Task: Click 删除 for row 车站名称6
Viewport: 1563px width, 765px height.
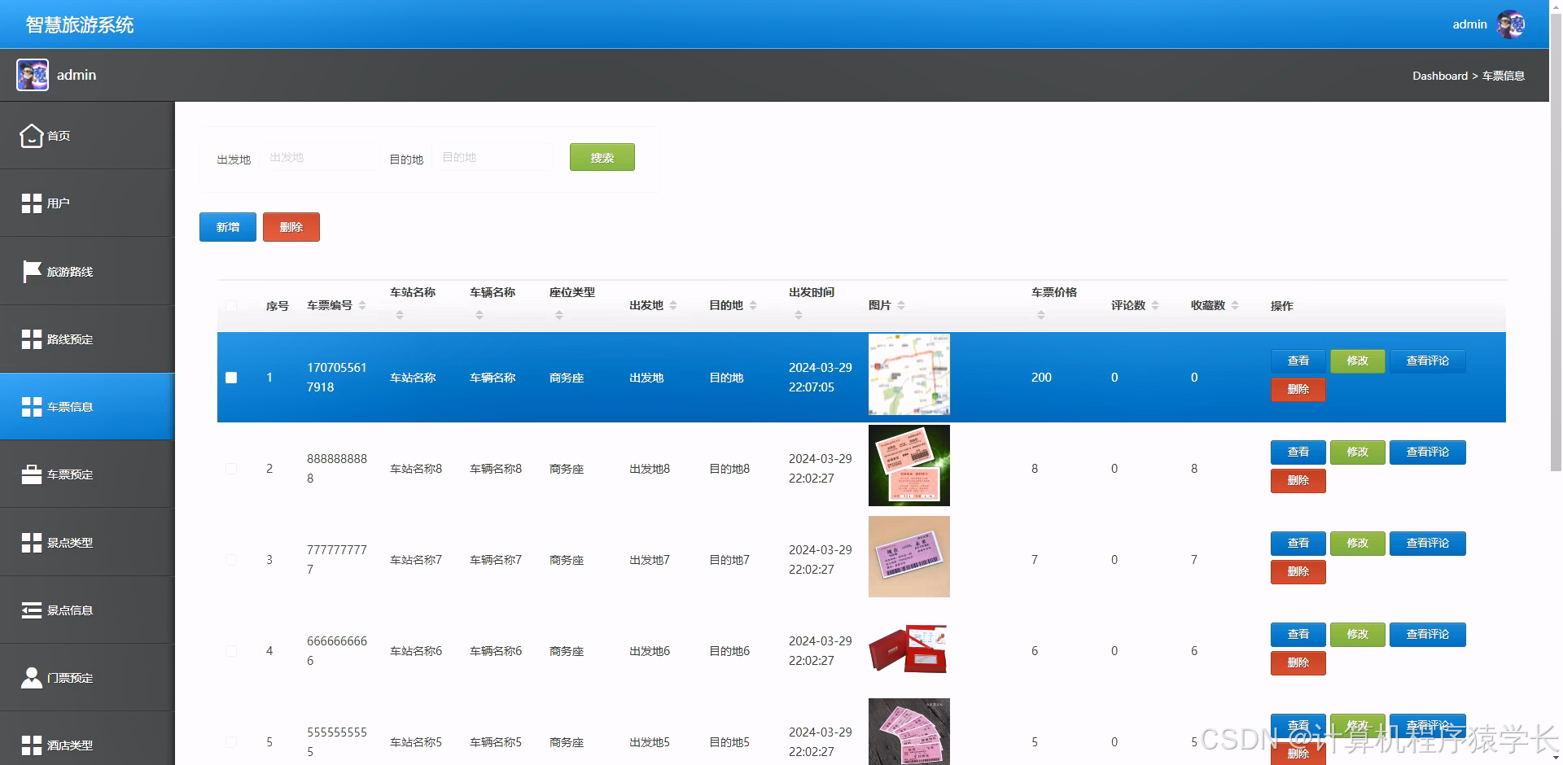Action: tap(1298, 663)
